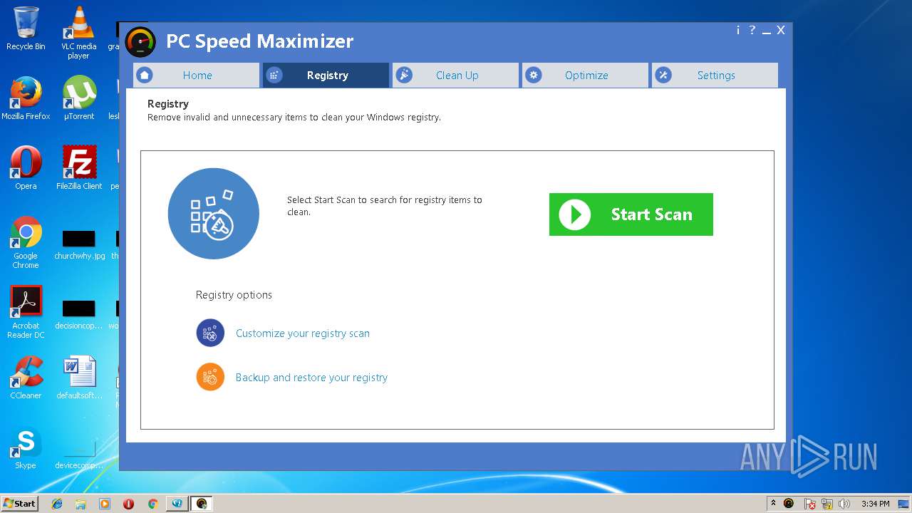This screenshot has width=912, height=513.
Task: Open the Home tab
Action: 196,76
